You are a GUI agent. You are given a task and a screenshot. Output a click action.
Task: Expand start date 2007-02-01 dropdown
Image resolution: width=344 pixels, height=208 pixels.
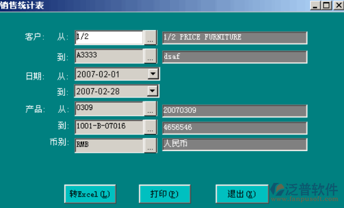coord(153,74)
